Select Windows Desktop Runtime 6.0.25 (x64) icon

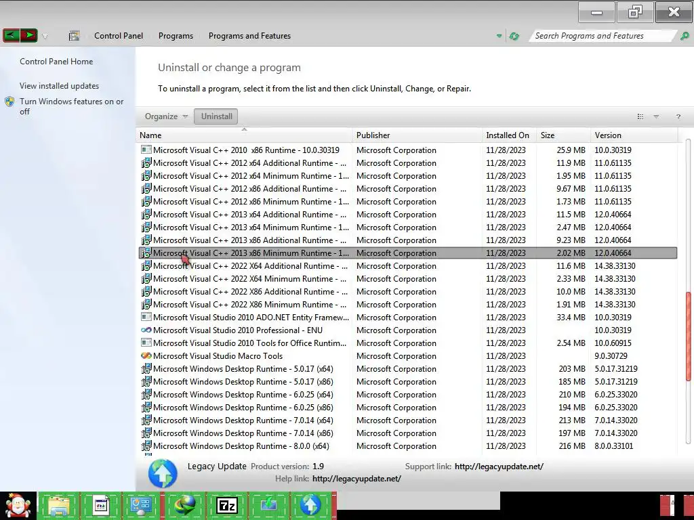146,395
